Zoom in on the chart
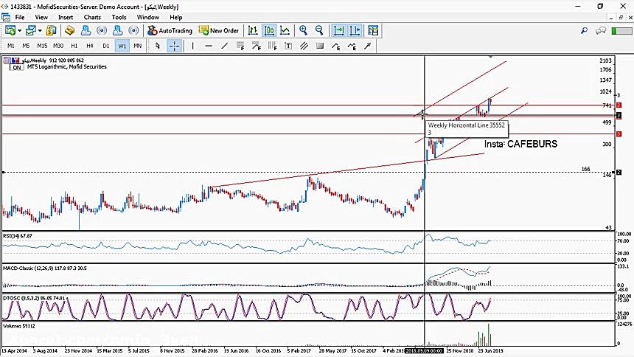The width and height of the screenshot is (634, 357). 303,30
